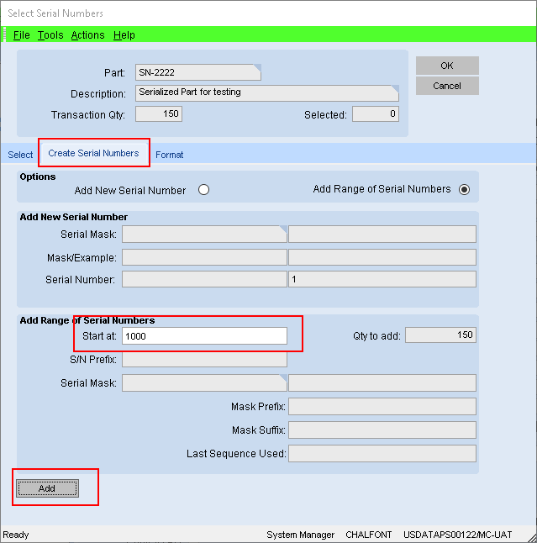Click the OK button
The image size is (537, 543).
447,66
